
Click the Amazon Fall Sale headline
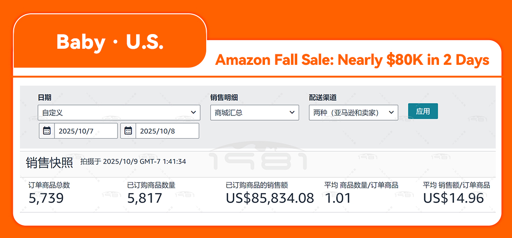pyautogui.click(x=352, y=60)
